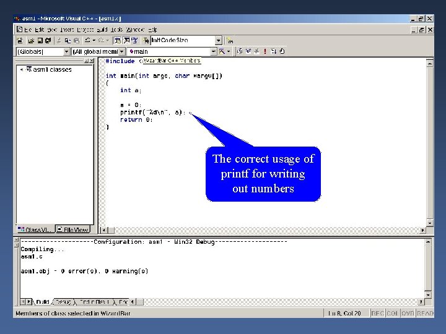Open the Insert menu
Image resolution: width=446 pixels, height=334 pixels.
pos(67,30)
